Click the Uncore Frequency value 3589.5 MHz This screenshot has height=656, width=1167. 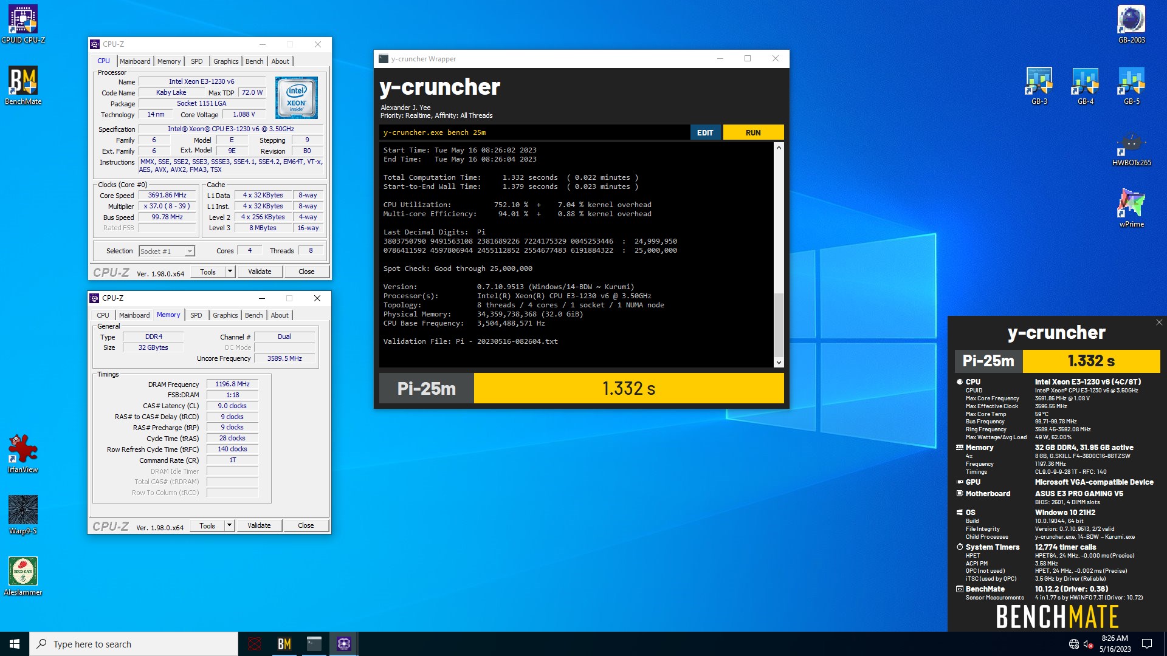pyautogui.click(x=284, y=358)
